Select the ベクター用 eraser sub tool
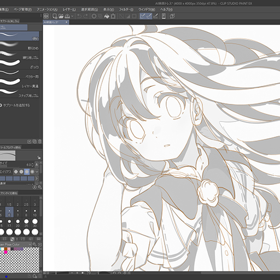 [20, 74]
